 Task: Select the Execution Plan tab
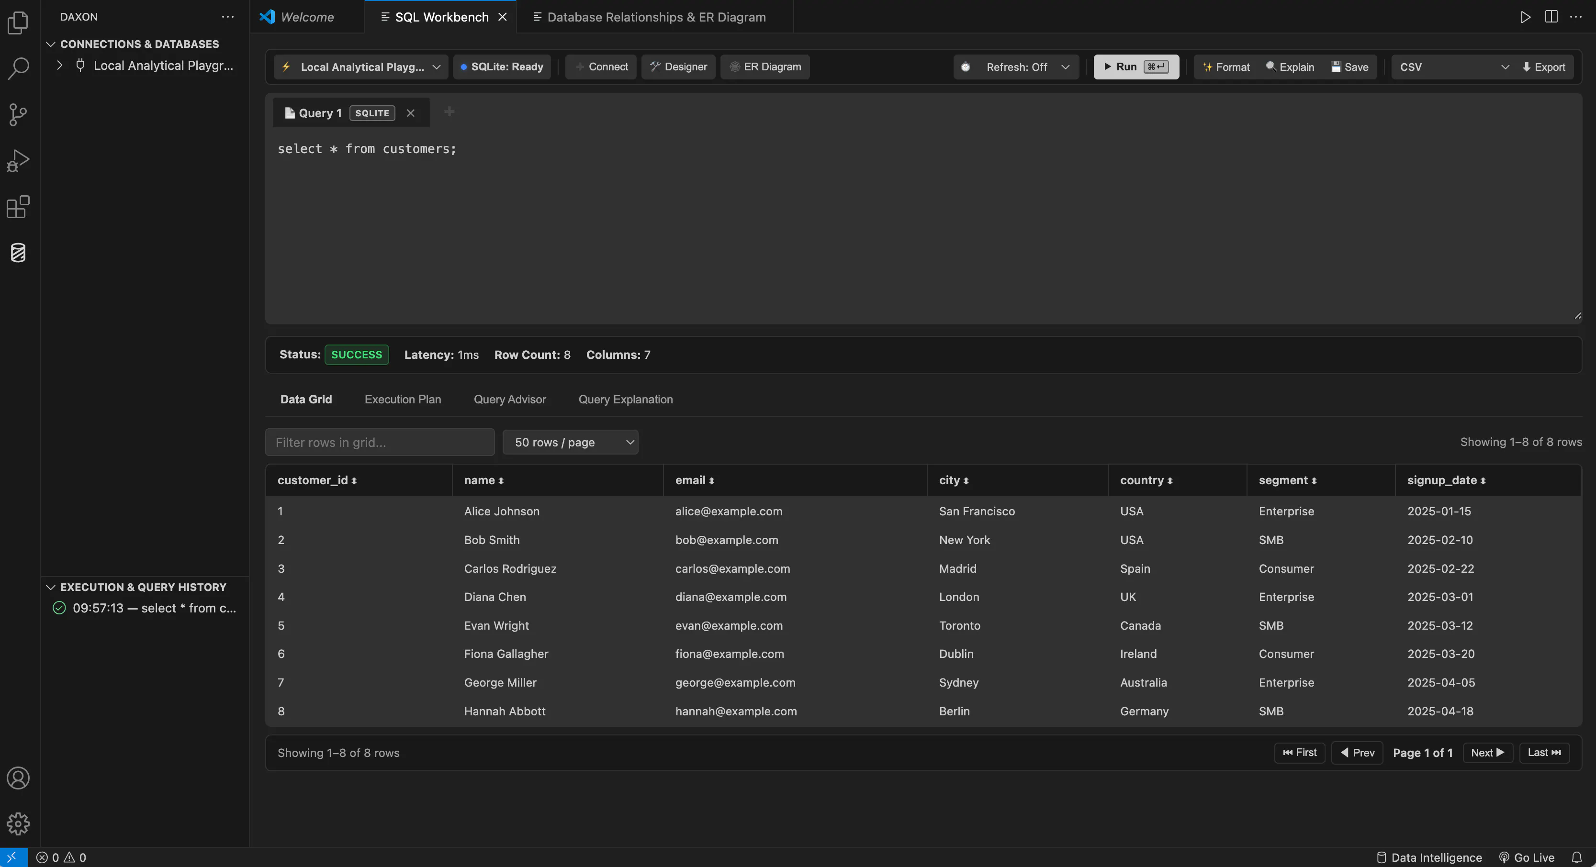(403, 400)
